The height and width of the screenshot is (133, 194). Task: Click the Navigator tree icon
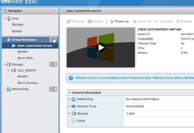(5, 11)
